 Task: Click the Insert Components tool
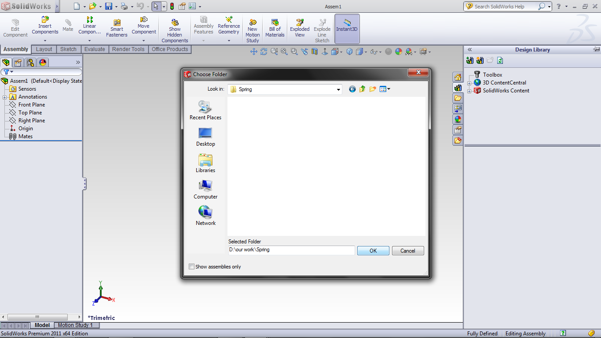pos(45,26)
